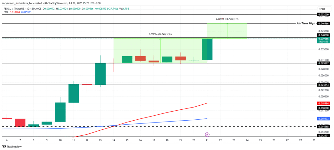Click the 0.029897 horizontal level tag
Screen dimensions: 334x150
pos(323,63)
